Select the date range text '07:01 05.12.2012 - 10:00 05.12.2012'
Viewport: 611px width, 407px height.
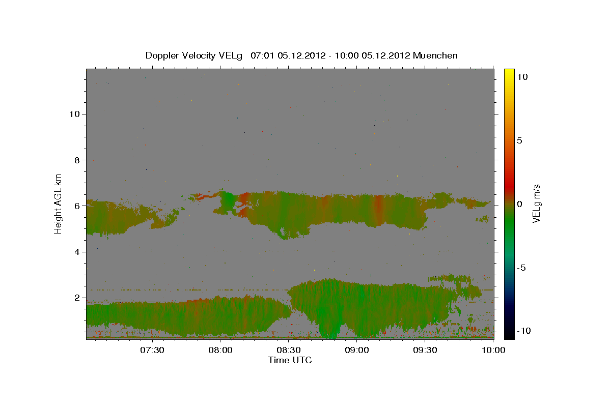coord(330,55)
